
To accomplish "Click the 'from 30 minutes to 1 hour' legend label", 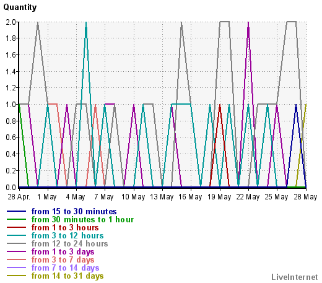I will [x=82, y=219].
